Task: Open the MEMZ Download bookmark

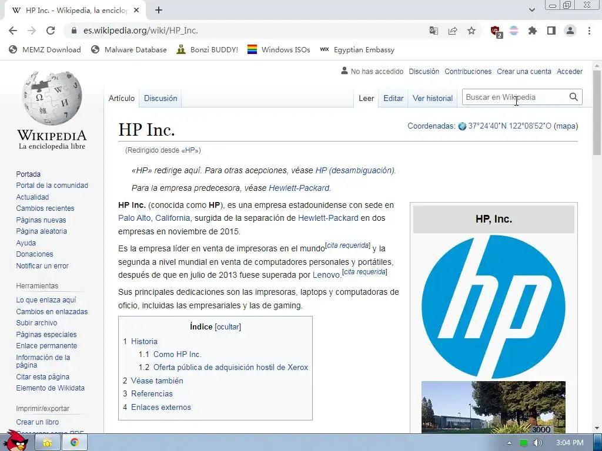Action: pyautogui.click(x=45, y=50)
